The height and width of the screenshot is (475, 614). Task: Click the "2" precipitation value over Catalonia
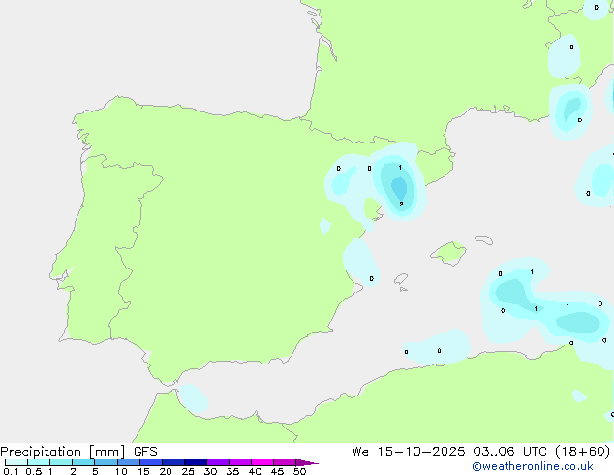401,204
